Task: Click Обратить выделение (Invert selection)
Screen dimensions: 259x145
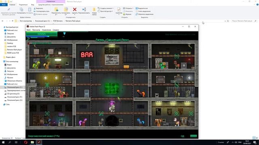Action: pyautogui.click(x=144, y=14)
